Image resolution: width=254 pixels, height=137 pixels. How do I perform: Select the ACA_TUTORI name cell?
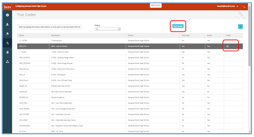24,114
